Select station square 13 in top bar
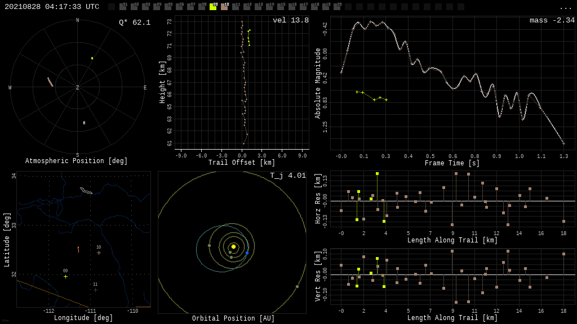 [258, 7]
